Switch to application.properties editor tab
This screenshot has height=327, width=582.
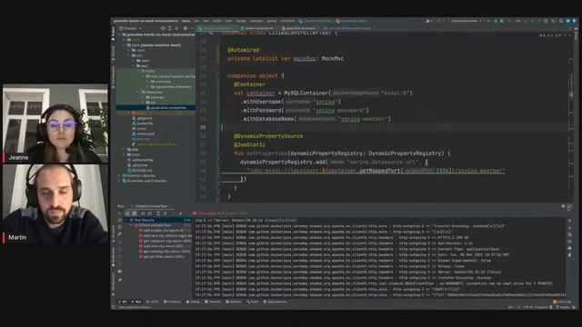click(300, 28)
